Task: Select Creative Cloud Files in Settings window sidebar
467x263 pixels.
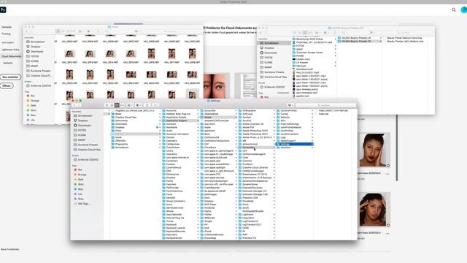Action: [x=89, y=149]
